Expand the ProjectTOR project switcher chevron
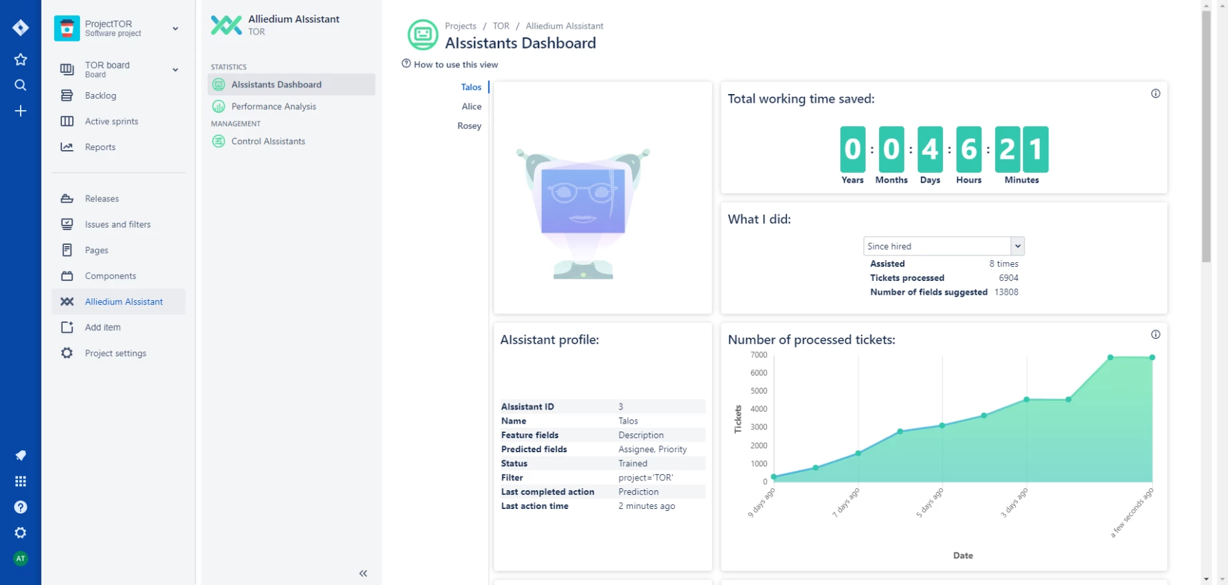1228x585 pixels. pyautogui.click(x=176, y=29)
